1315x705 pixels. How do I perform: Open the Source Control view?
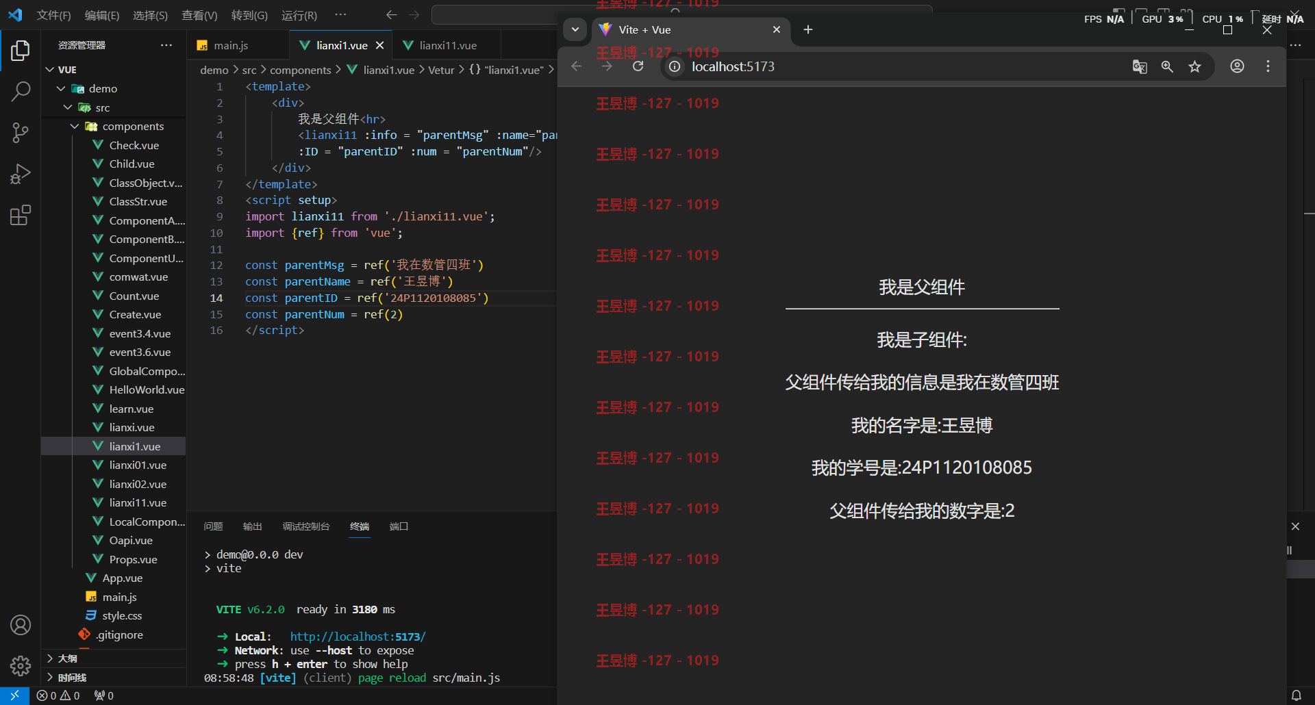tap(21, 133)
